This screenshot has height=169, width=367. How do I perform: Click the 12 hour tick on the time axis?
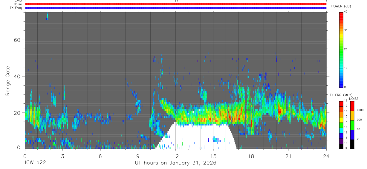click(175, 156)
